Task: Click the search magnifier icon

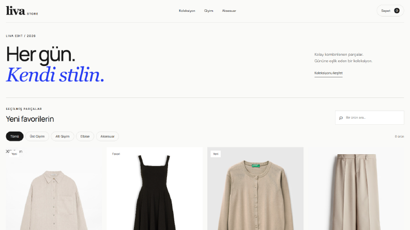Action: [x=341, y=118]
